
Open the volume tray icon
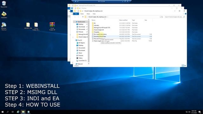point(189,112)
